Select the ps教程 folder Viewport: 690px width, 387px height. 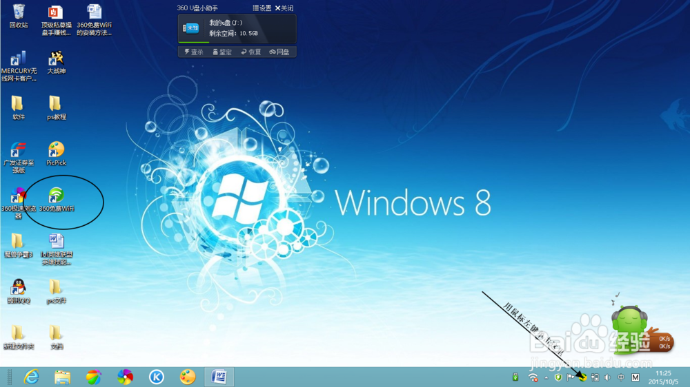click(x=57, y=108)
